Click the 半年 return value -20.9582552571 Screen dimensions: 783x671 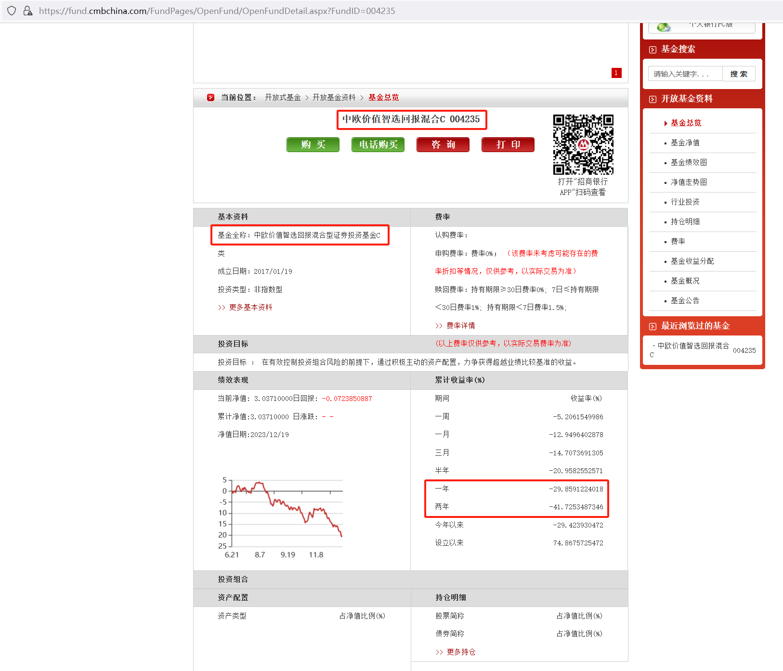[576, 471]
